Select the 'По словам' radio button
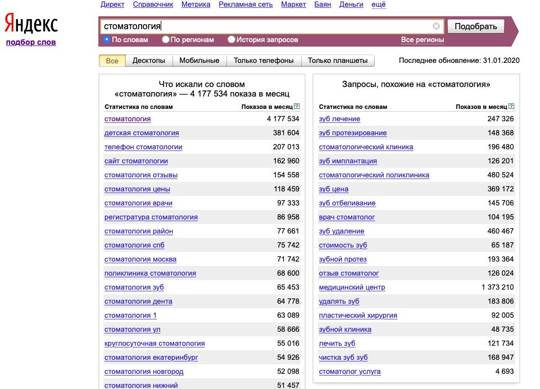540x389 pixels. pos(106,39)
